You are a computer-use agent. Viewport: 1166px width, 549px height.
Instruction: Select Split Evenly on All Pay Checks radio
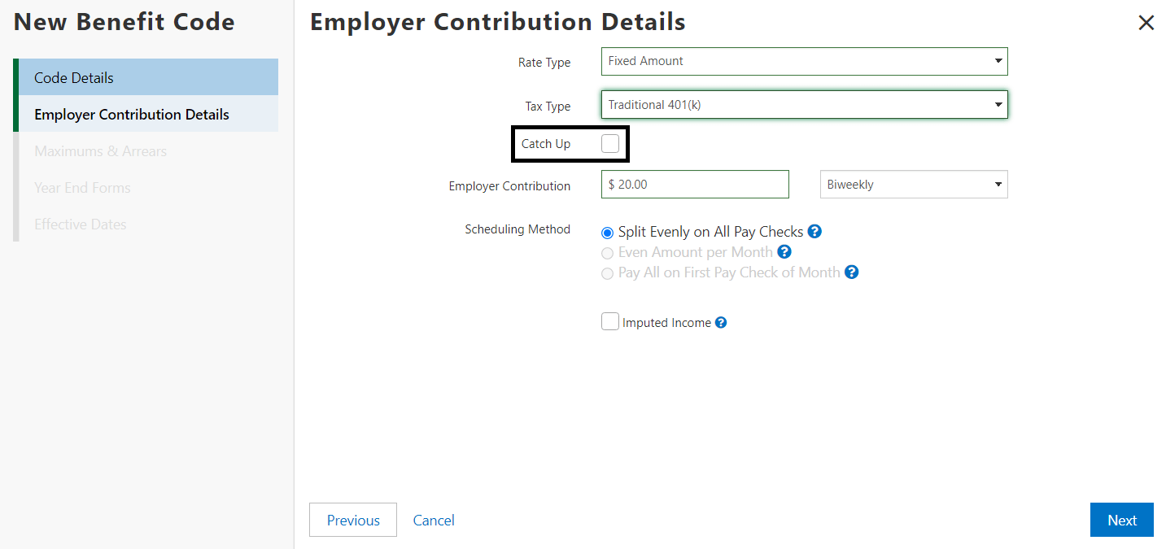click(607, 233)
